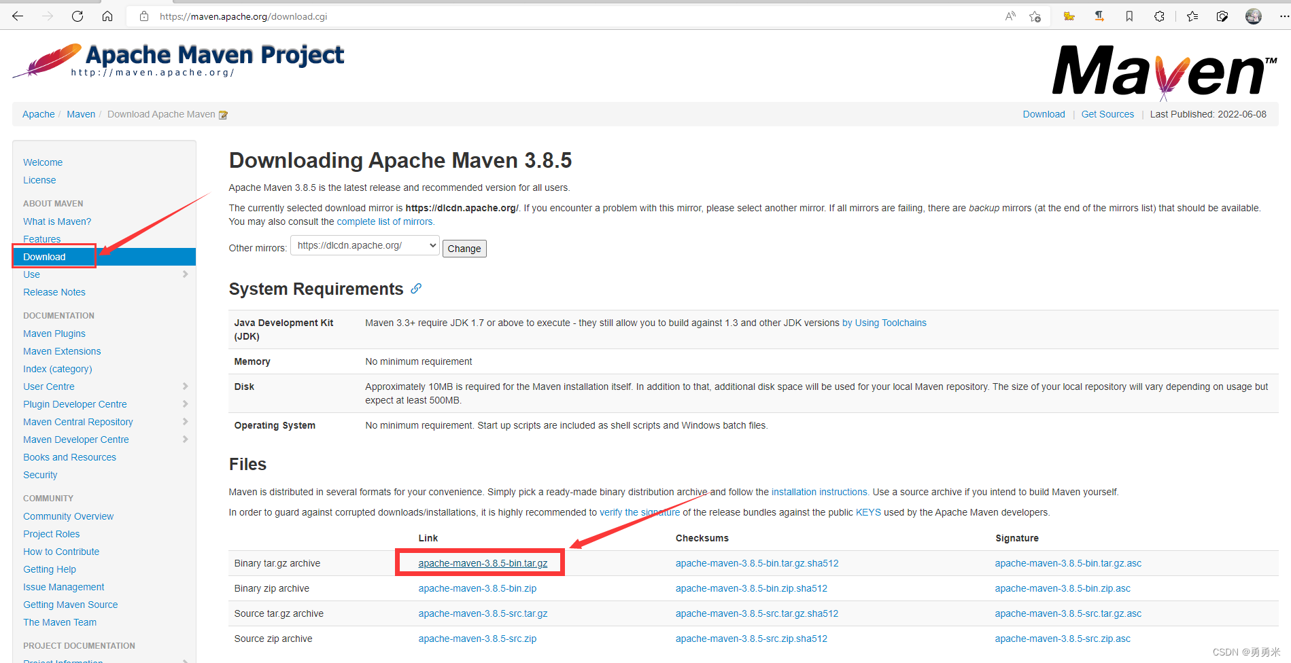1291x663 pixels.
Task: Edit page icon beside the Download Apache Maven breadcrumb
Action: pos(223,115)
